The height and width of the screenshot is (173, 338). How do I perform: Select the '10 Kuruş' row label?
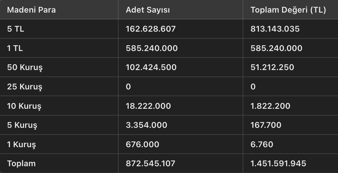pyautogui.click(x=24, y=106)
